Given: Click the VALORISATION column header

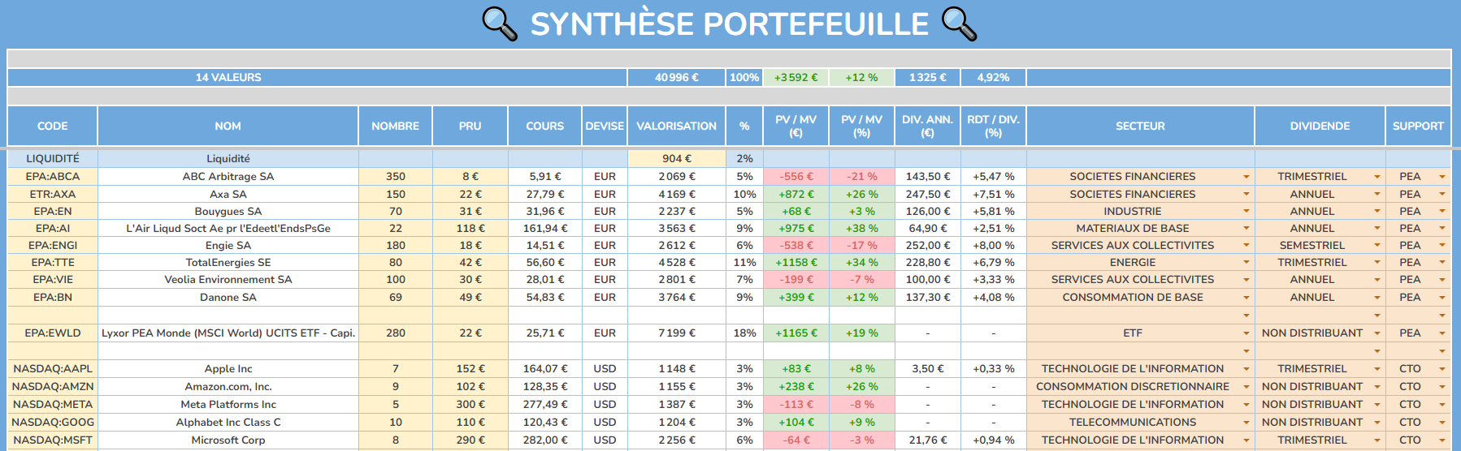Looking at the screenshot, I should pos(676,126).
